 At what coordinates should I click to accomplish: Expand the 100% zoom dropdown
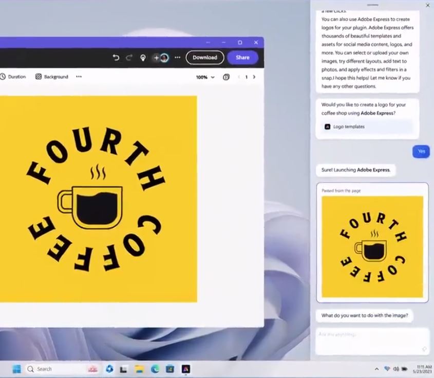(x=205, y=77)
